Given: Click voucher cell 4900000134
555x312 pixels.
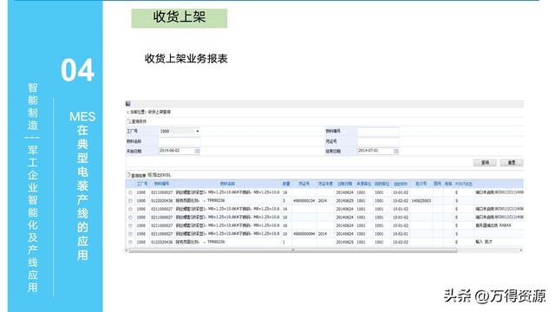Looking at the screenshot, I should pyautogui.click(x=304, y=201).
